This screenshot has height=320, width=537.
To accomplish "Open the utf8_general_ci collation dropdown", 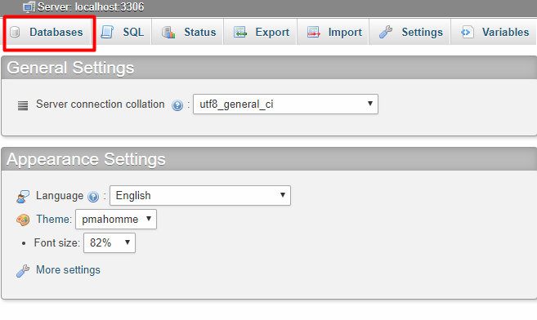I will 285,104.
